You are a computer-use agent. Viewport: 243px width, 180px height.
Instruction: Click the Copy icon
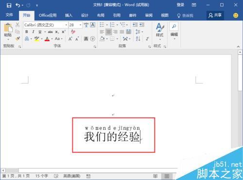[x=17, y=32]
